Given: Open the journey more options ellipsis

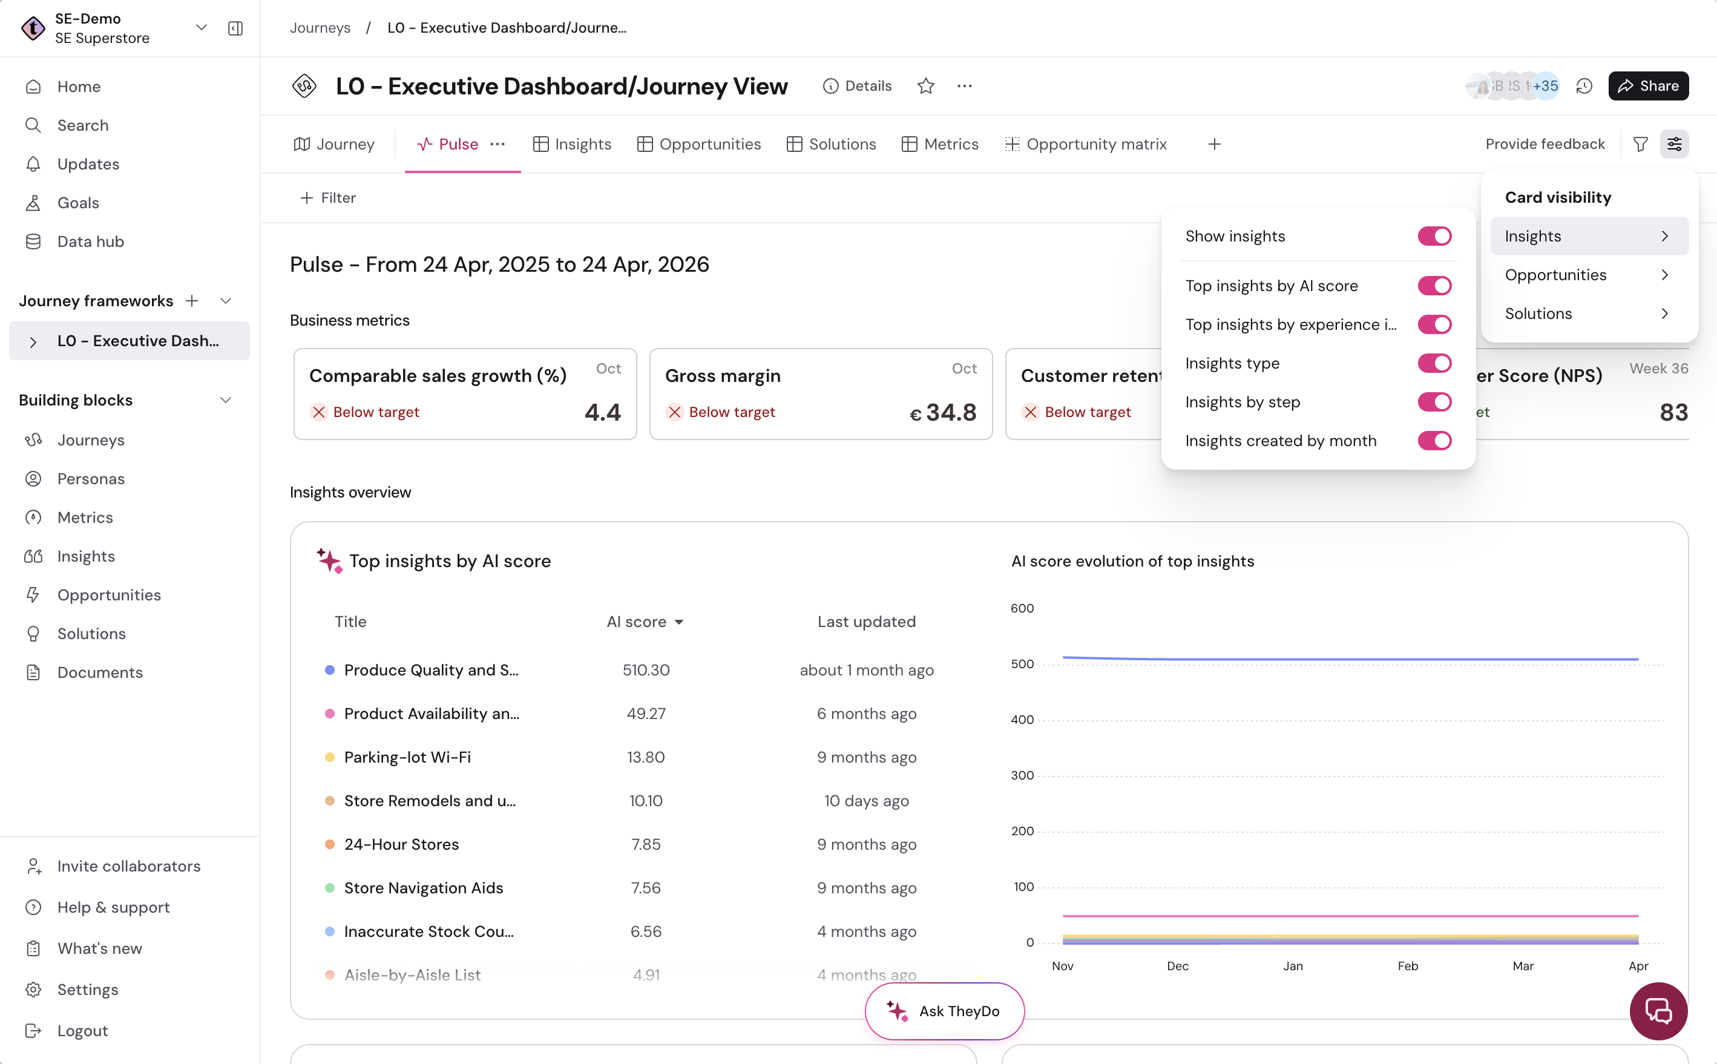Looking at the screenshot, I should tap(964, 86).
